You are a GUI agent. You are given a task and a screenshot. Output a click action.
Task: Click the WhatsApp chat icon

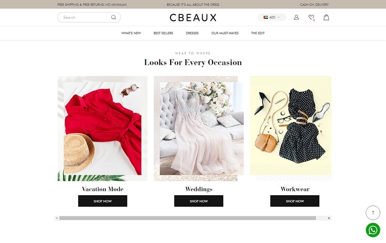373,230
